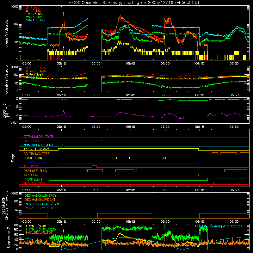The image size is (253, 253).
Task: Select the 25-50 keV legend label
Action: click(35, 17)
